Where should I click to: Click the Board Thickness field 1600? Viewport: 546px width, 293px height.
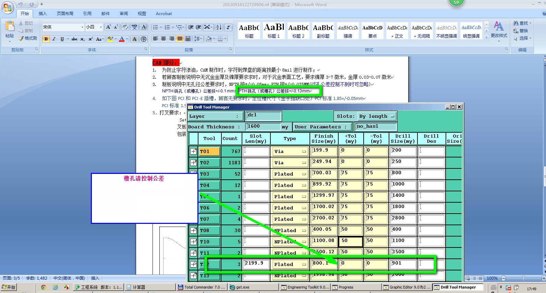(x=263, y=127)
